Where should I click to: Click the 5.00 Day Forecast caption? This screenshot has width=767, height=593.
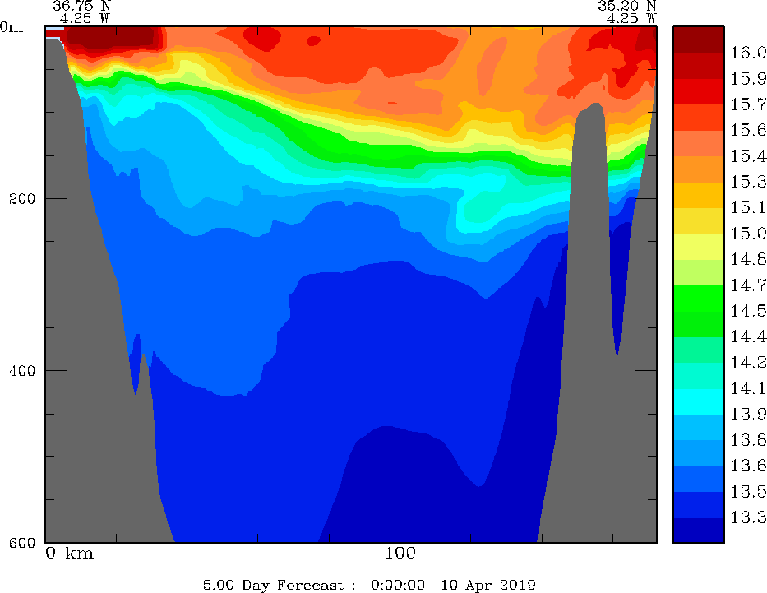click(280, 585)
